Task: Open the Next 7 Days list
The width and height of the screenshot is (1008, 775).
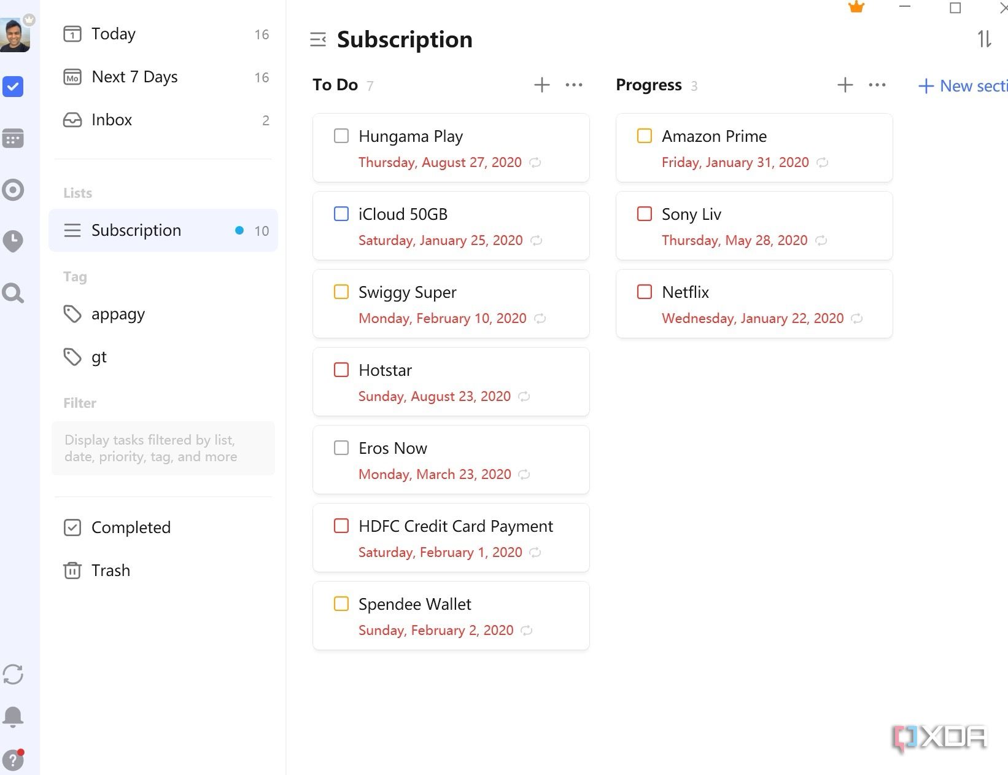Action: coord(163,77)
